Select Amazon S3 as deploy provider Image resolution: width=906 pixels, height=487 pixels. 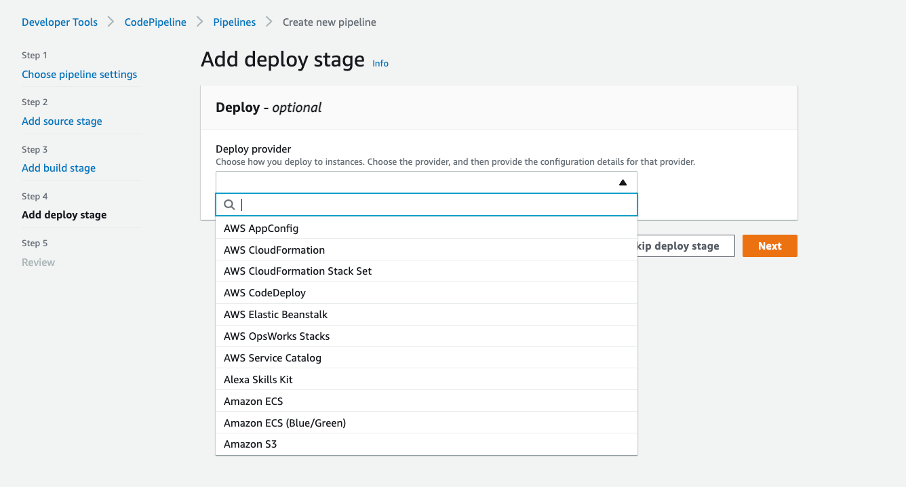pos(427,444)
